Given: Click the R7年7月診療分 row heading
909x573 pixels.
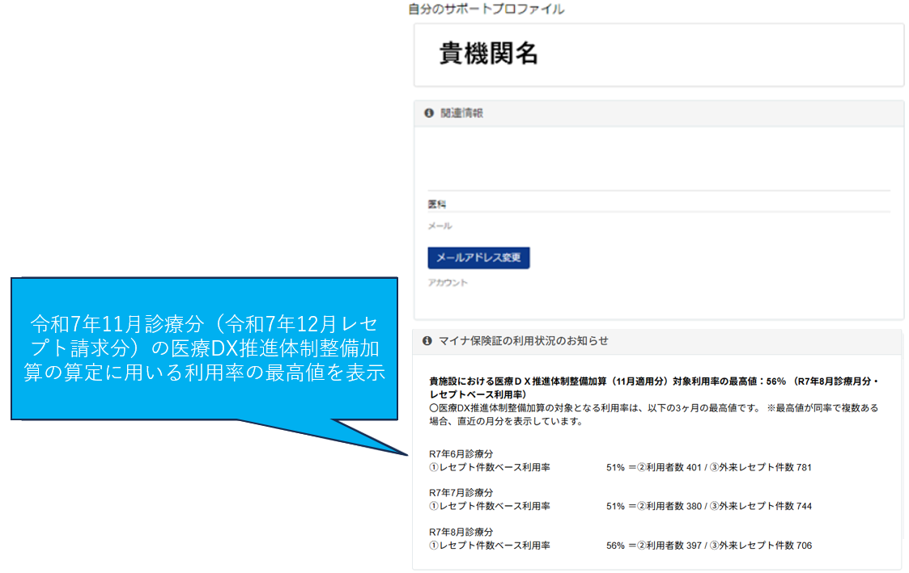Looking at the screenshot, I should pos(461,493).
